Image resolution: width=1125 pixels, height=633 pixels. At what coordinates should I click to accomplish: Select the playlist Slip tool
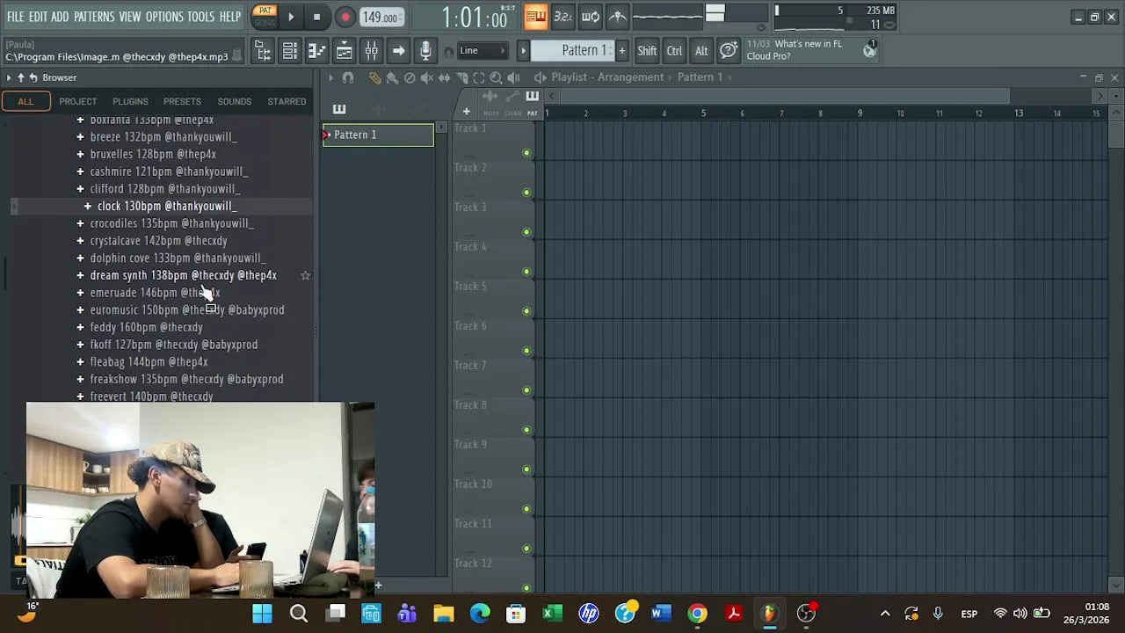(444, 77)
